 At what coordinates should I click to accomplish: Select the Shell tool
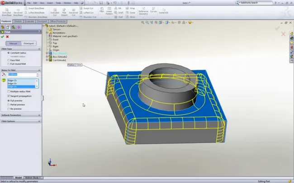[x=119, y=17]
